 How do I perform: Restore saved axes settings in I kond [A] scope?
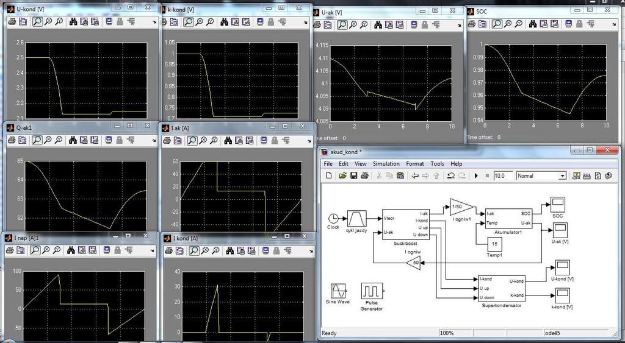251,250
